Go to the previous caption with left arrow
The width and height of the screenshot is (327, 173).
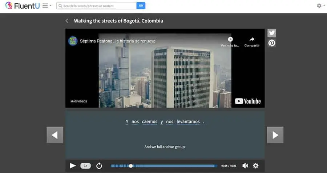coord(55,135)
